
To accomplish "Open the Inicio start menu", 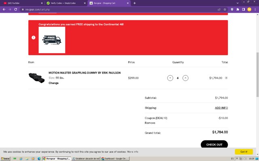I will tap(5, 159).
